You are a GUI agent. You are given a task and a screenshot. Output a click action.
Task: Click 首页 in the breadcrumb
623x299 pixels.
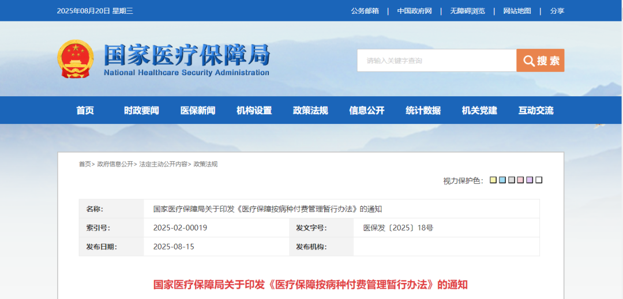click(85, 164)
